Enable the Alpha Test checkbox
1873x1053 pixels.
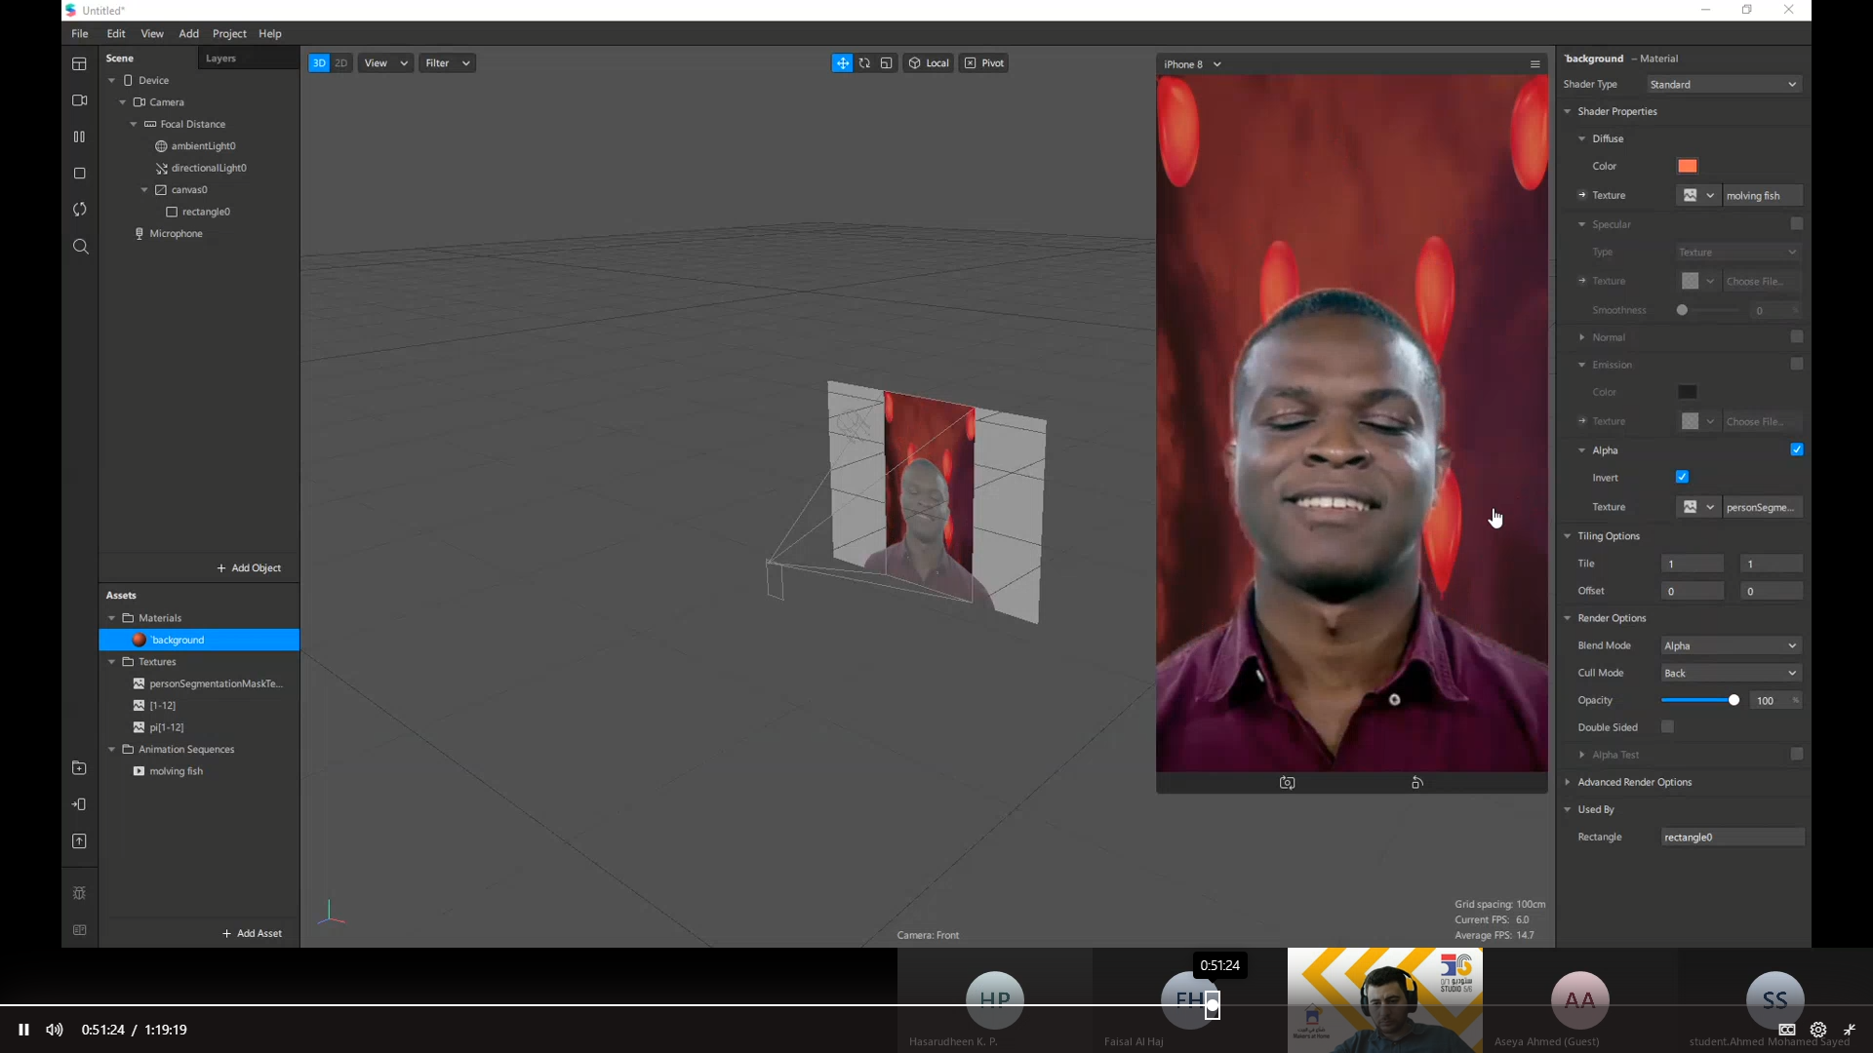click(x=1797, y=754)
